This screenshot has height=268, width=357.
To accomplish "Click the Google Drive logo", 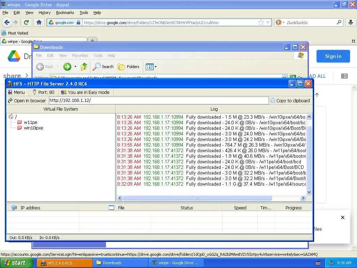I will 14,56.
